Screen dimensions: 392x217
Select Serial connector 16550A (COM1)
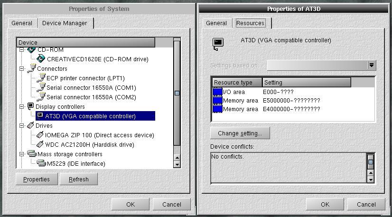(x=91, y=88)
